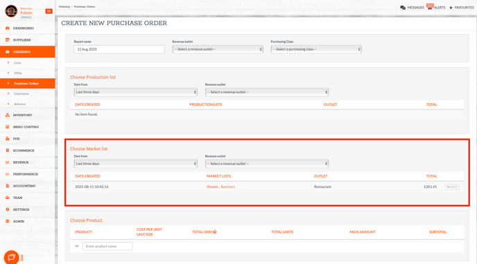Screen dimensions: 477x264
Task: Click the Admin profile avatar
Action: pos(11,11)
